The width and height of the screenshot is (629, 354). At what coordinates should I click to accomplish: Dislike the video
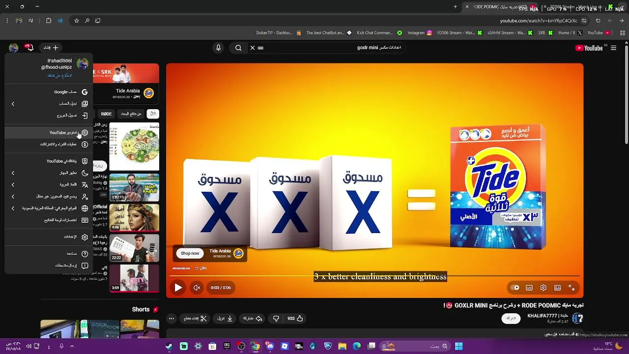click(276, 319)
